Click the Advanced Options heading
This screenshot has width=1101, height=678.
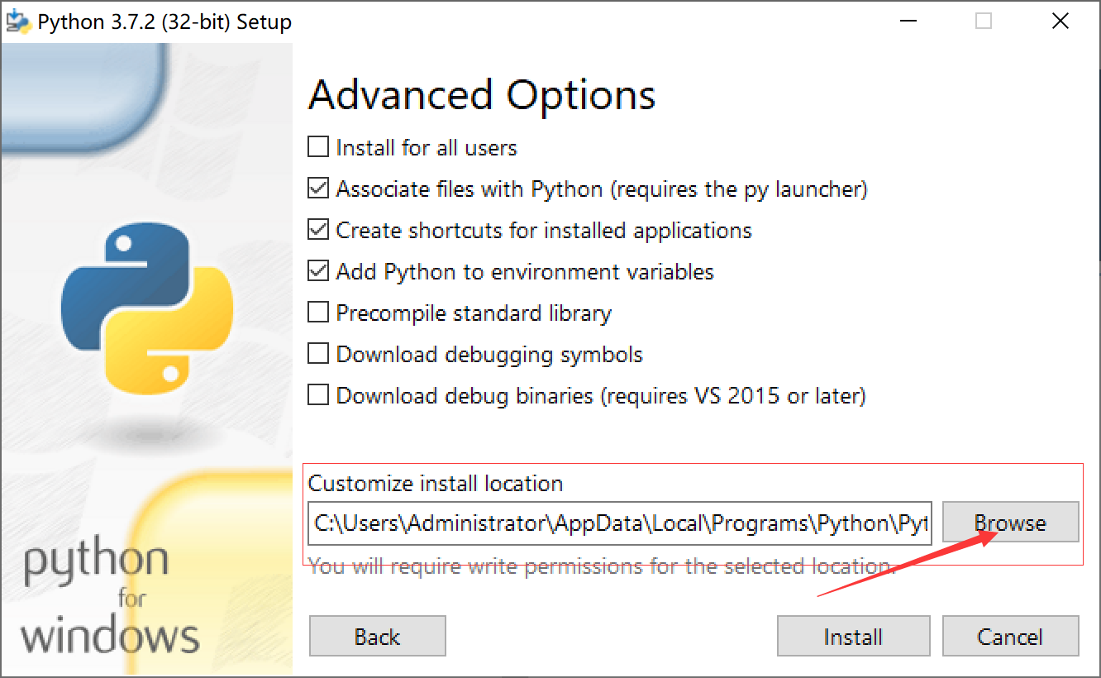[x=481, y=94]
